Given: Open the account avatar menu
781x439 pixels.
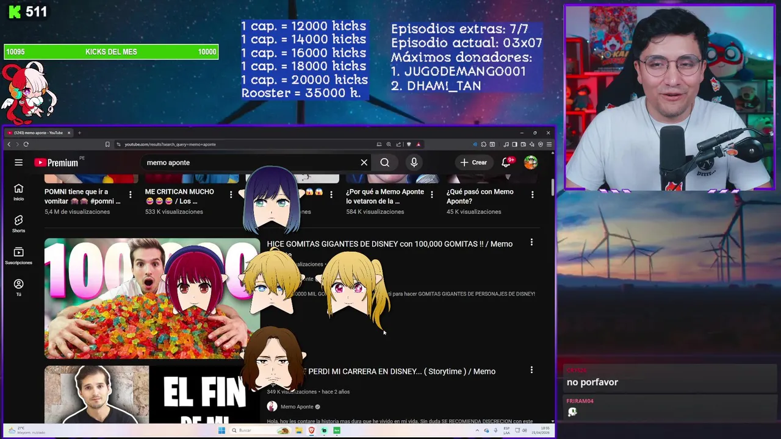Looking at the screenshot, I should coord(531,162).
